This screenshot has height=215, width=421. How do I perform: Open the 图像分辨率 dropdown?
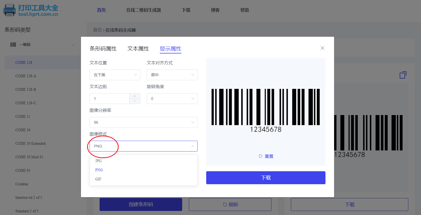point(144,122)
